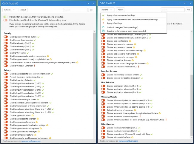The height and width of the screenshot is (144, 194).
Task: Click yellow warning icon next to Activate deferring of upgrades
Action: coord(135,110)
